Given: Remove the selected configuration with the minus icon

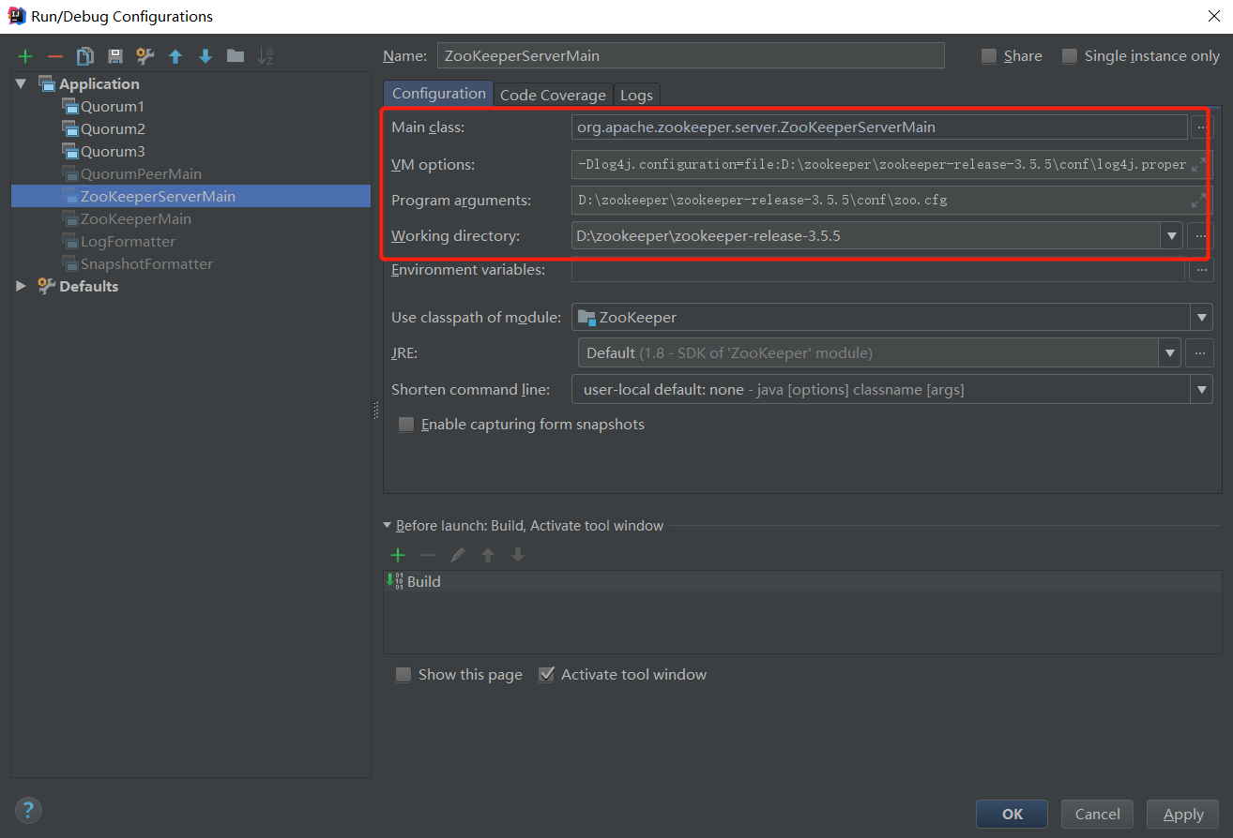Looking at the screenshot, I should coord(55,56).
